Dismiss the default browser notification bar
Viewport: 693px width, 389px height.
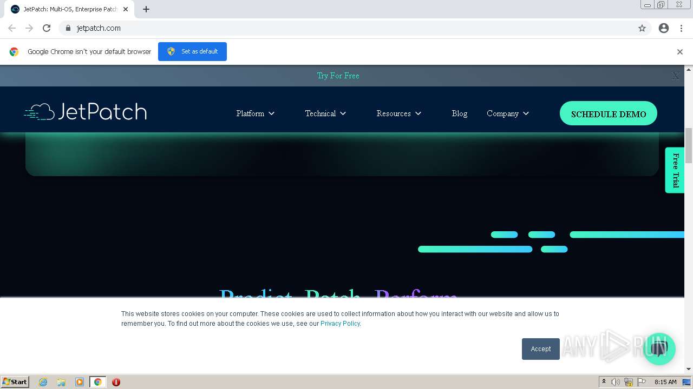(680, 52)
